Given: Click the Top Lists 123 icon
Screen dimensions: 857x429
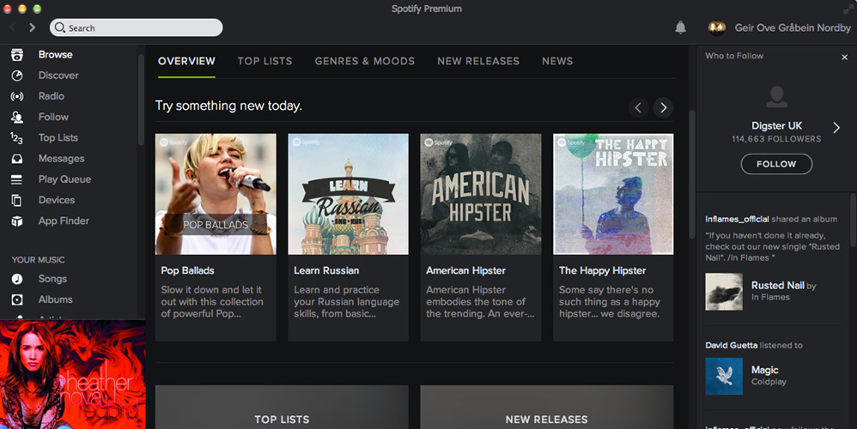Looking at the screenshot, I should tap(17, 138).
